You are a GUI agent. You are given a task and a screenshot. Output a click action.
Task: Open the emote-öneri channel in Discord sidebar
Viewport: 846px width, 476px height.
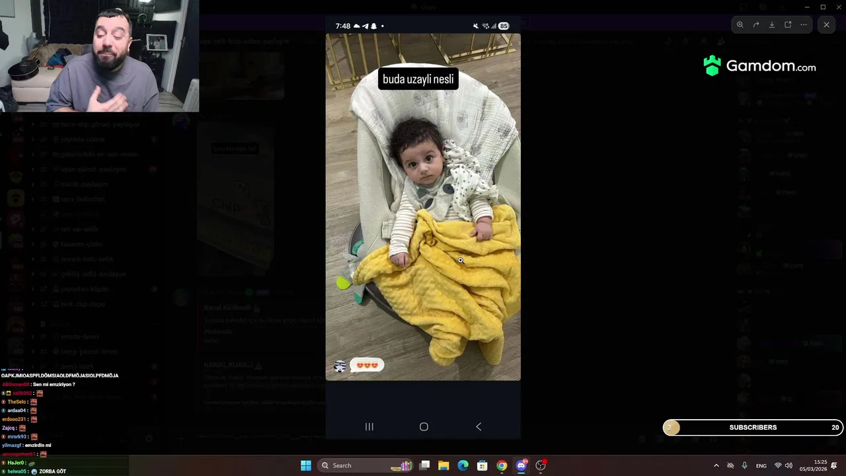click(79, 337)
